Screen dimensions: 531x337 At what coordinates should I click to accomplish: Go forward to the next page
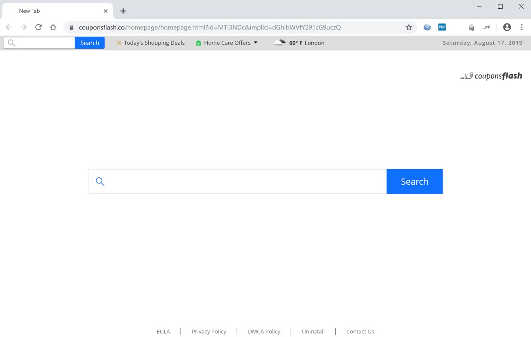tap(23, 27)
